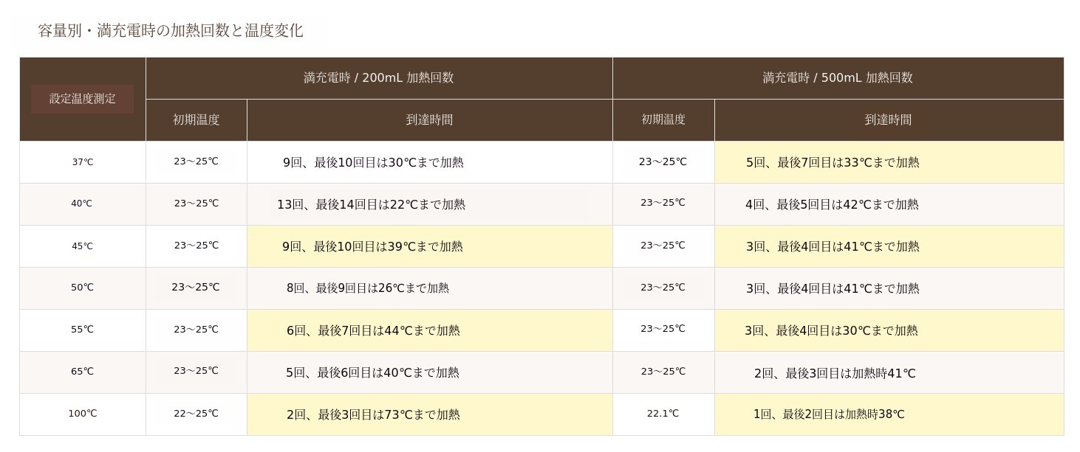Click the 到達時間 header under 500mL

(888, 119)
